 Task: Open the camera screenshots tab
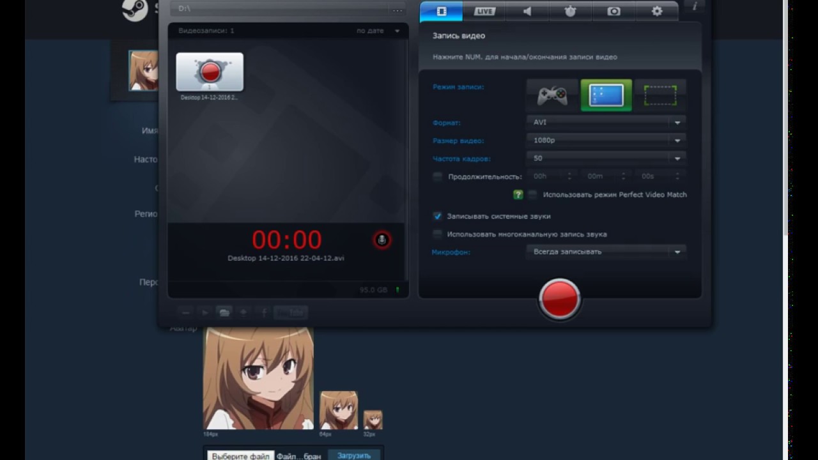pos(613,11)
